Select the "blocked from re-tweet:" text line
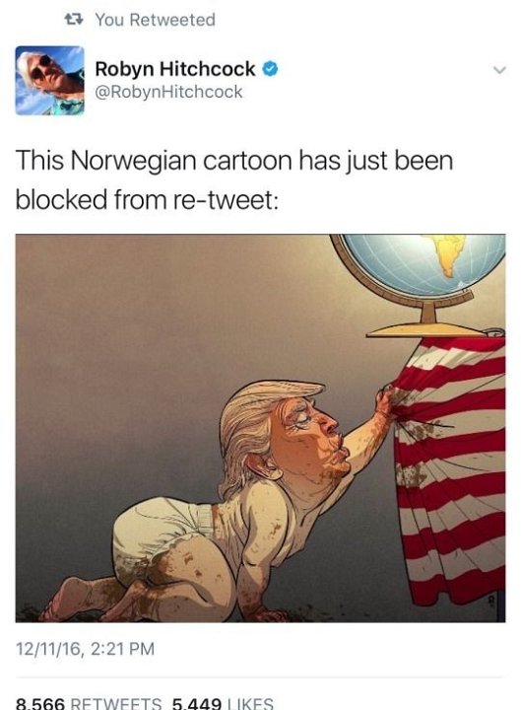The width and height of the screenshot is (521, 710). coord(147,199)
